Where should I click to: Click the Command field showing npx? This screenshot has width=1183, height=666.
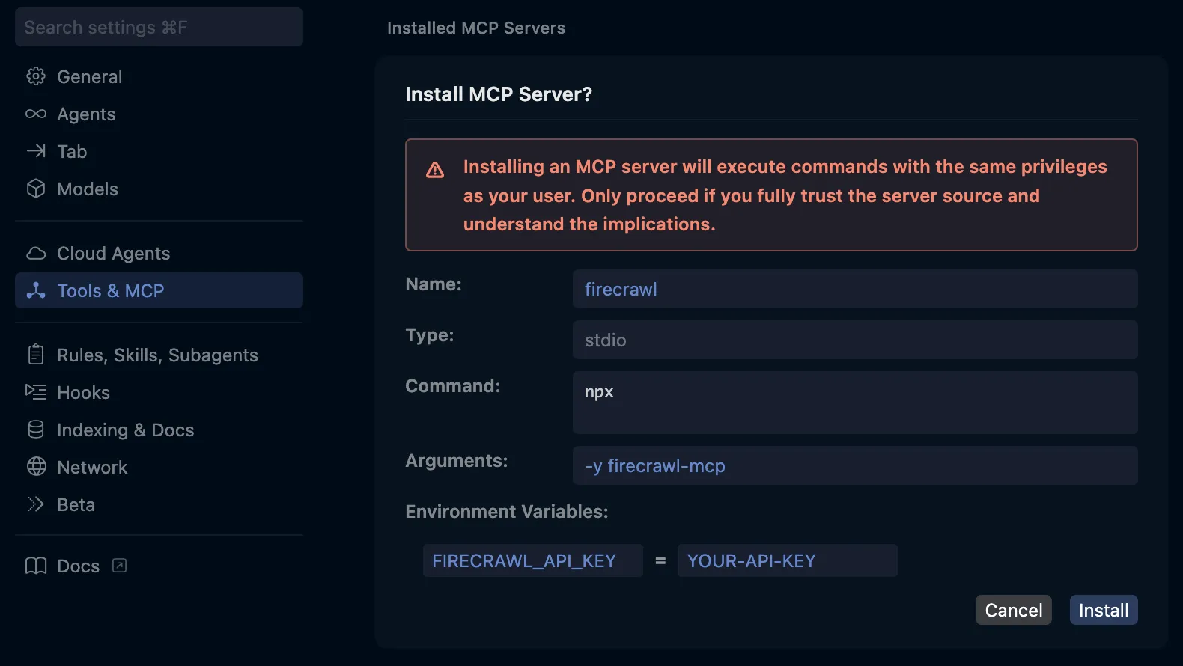coord(854,403)
